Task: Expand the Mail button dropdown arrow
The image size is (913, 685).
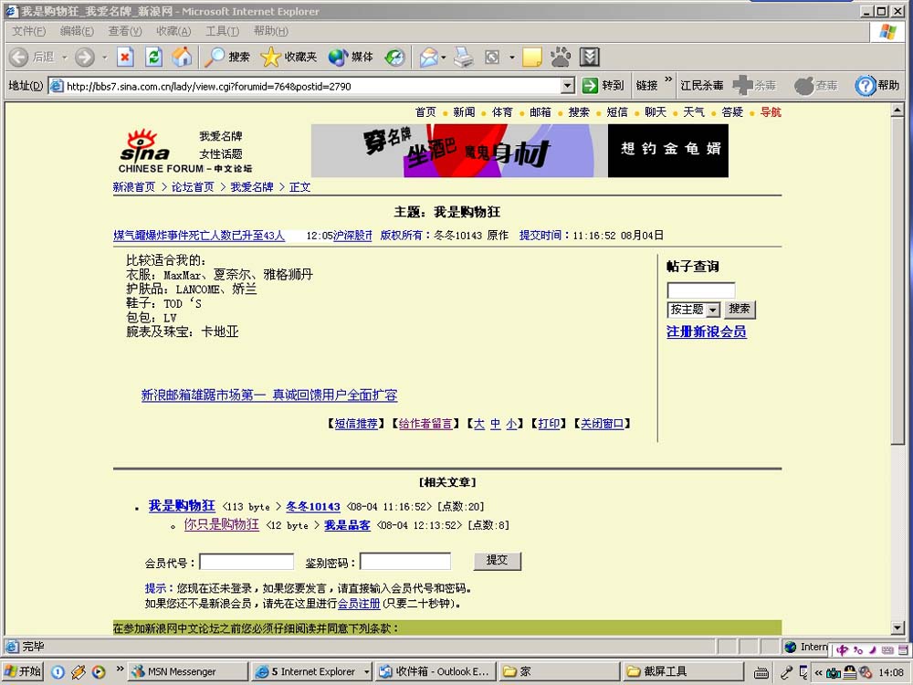Action: (443, 57)
